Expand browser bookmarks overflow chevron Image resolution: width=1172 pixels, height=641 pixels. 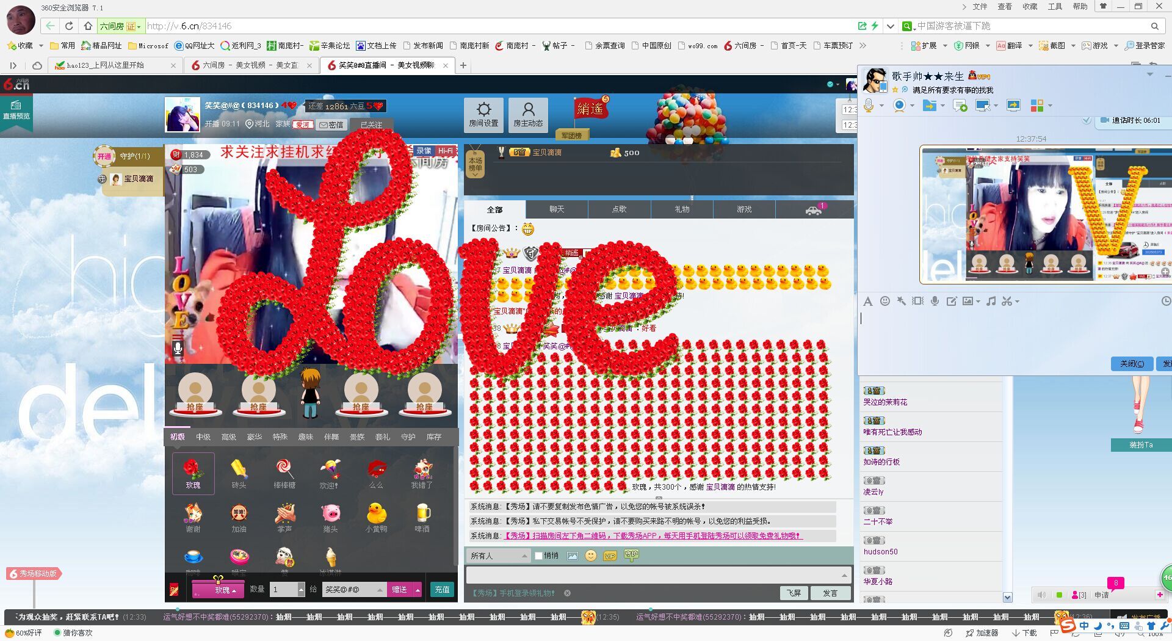[x=863, y=45]
